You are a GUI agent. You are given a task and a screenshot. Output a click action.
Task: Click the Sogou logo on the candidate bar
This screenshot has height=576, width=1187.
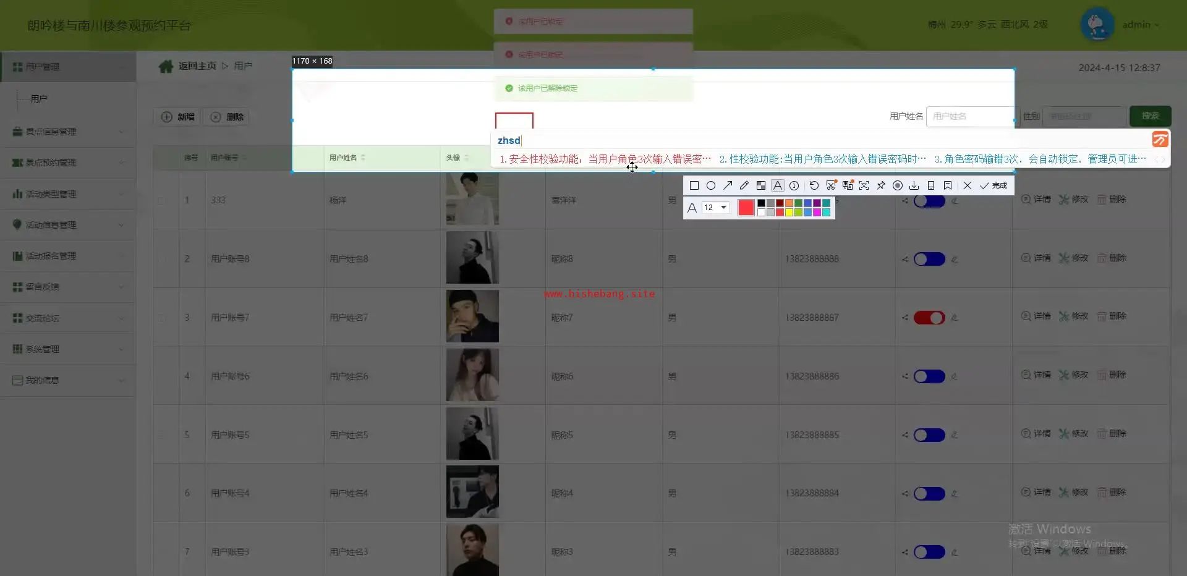pos(1160,139)
